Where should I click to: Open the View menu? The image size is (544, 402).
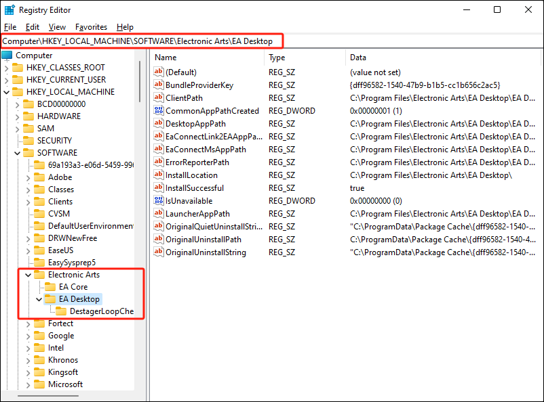point(57,27)
